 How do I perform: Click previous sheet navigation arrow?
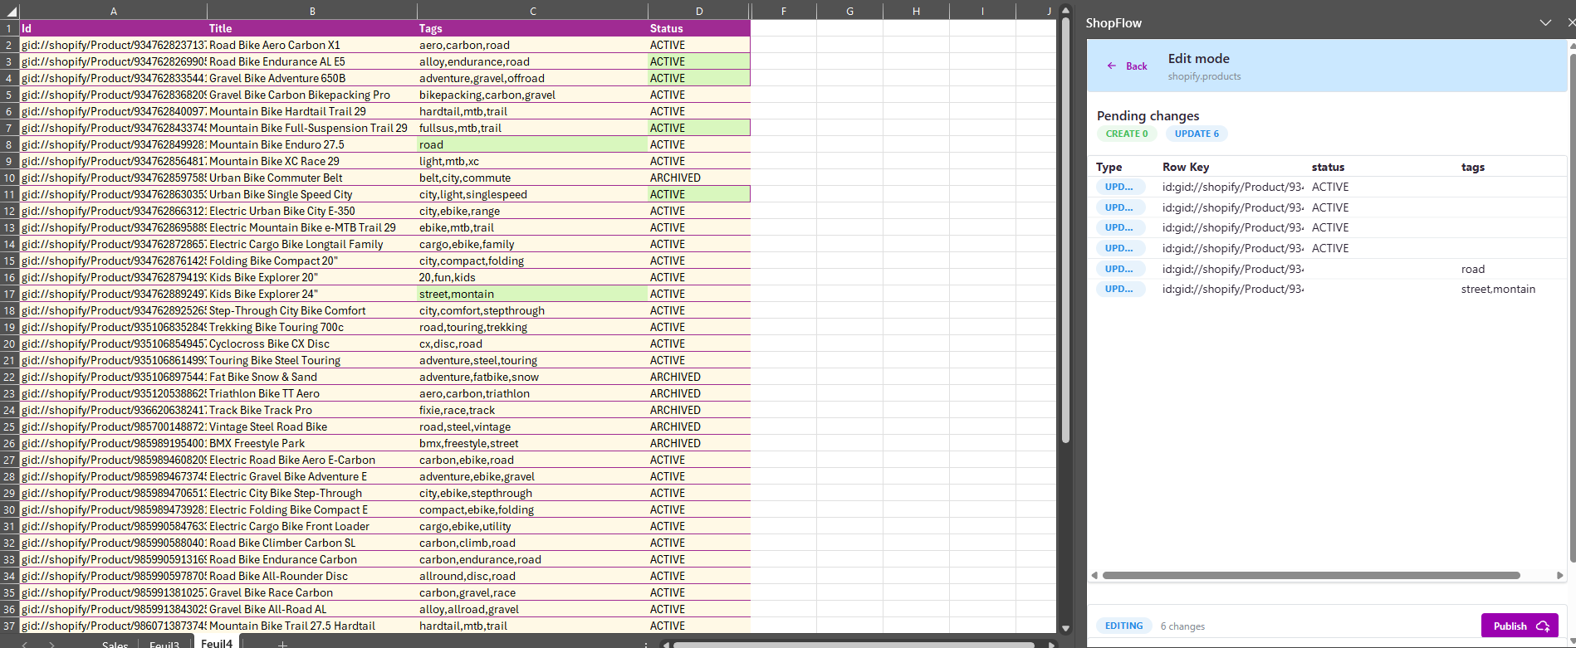(25, 644)
